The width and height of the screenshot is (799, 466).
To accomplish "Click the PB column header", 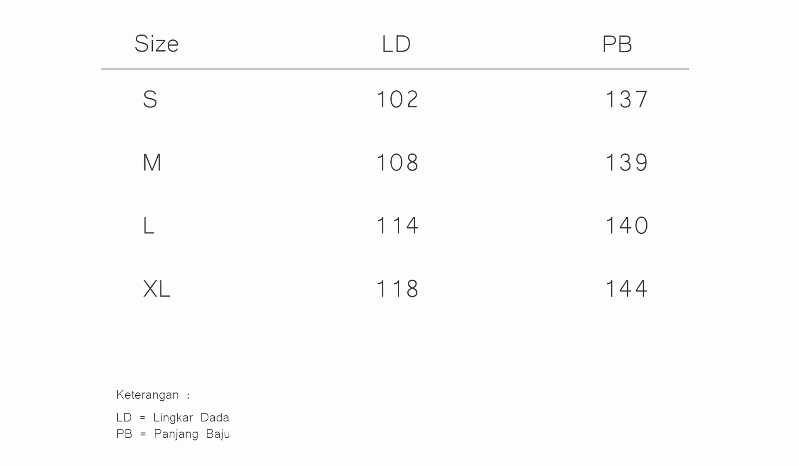I will coord(617,44).
